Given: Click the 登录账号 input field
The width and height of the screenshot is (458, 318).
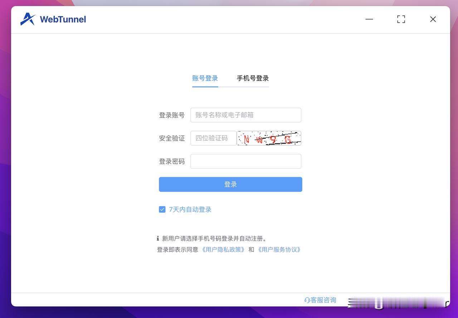Looking at the screenshot, I should click(246, 115).
